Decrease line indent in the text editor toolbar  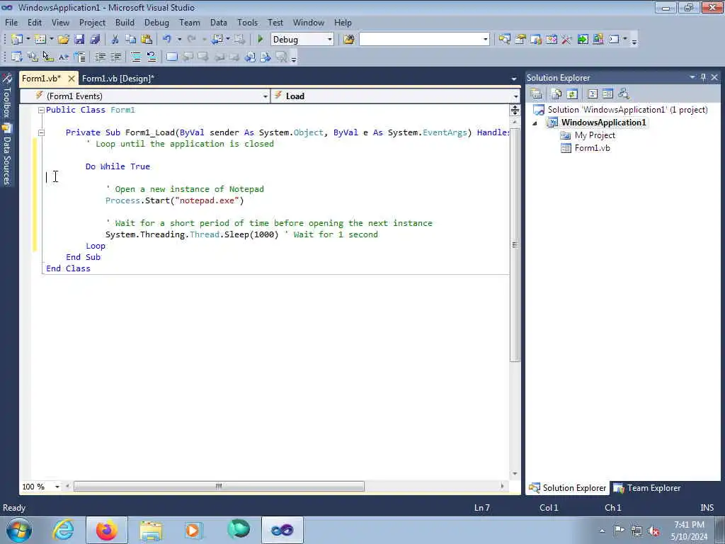(x=100, y=57)
